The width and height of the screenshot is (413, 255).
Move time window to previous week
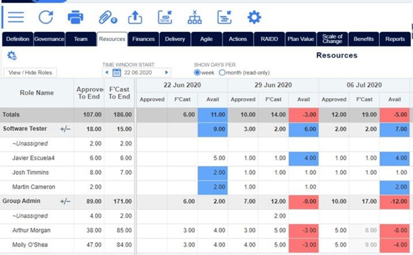107,72
